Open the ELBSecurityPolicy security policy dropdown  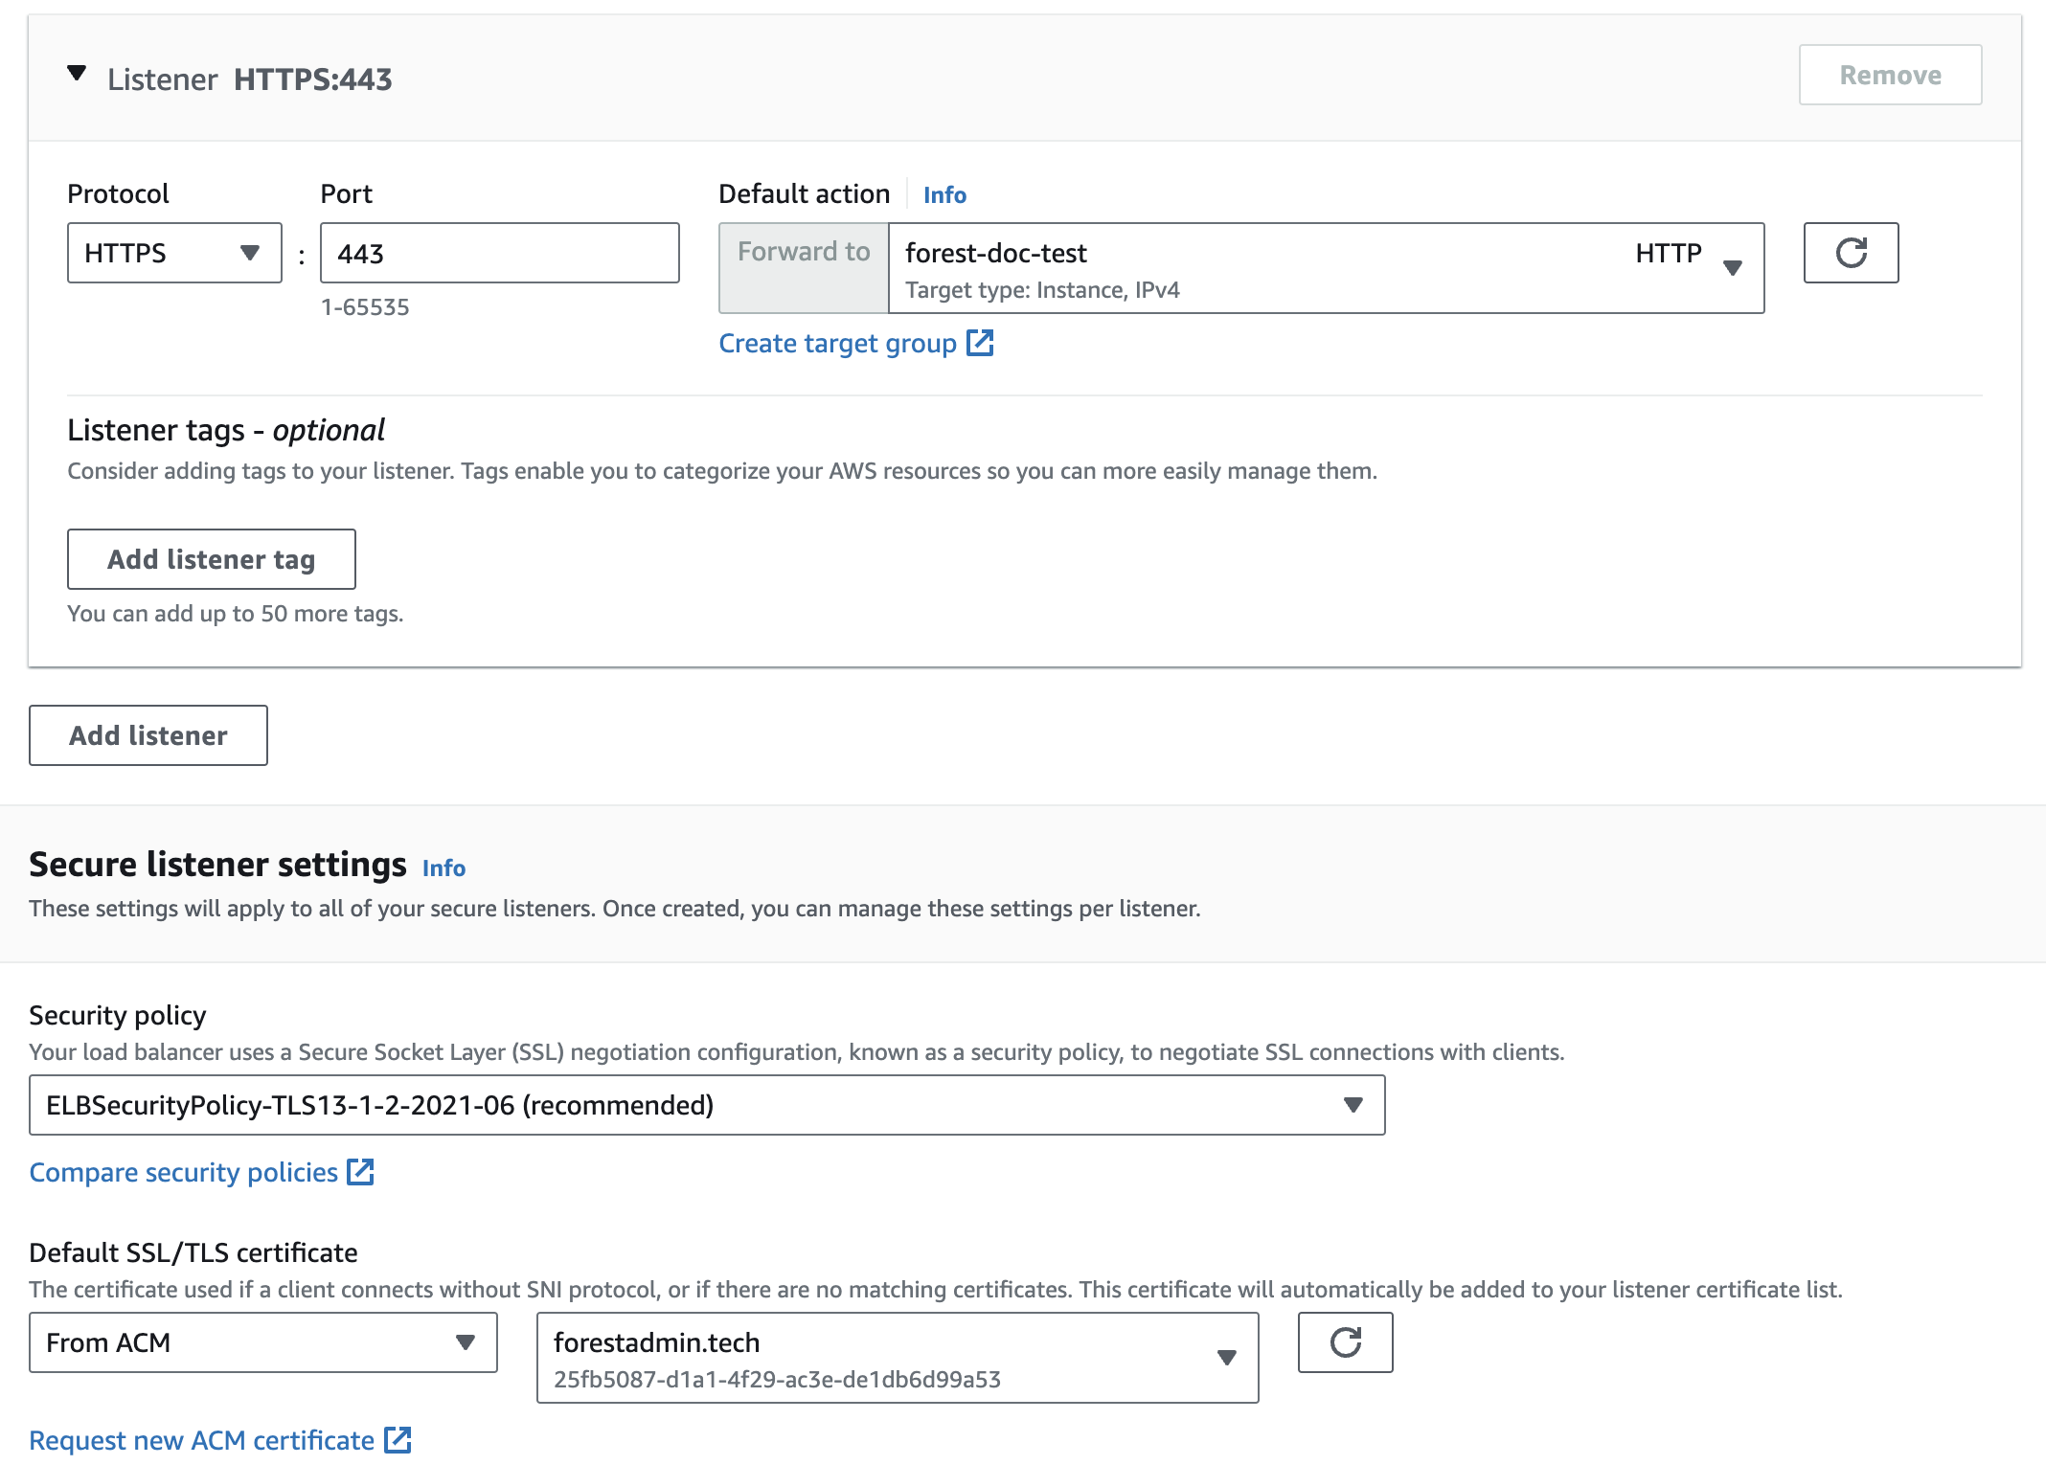coord(707,1105)
